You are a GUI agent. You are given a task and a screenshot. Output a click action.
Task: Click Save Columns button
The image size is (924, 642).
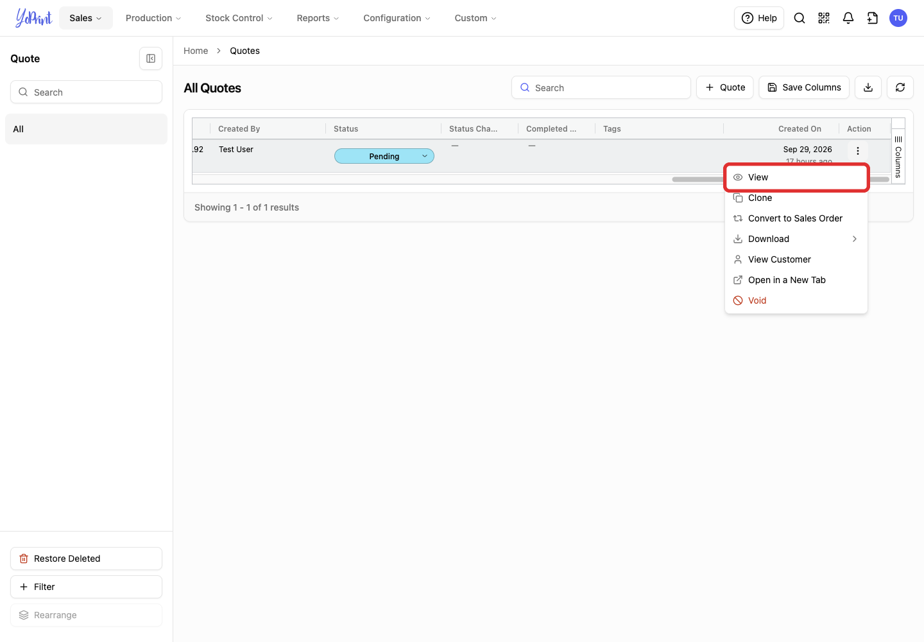click(804, 87)
